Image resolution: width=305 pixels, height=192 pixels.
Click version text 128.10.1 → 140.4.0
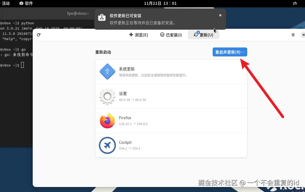(133, 124)
